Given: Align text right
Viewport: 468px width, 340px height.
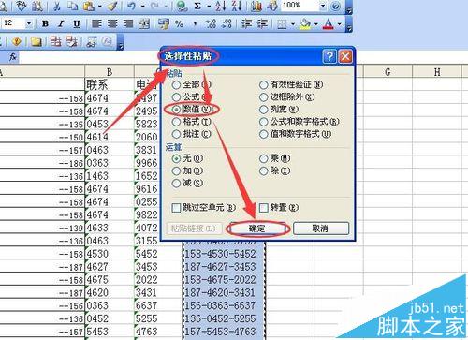Looking at the screenshot, I should coord(128,23).
